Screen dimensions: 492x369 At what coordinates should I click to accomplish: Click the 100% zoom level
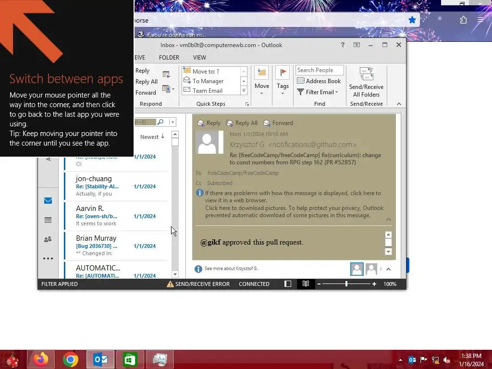click(x=390, y=284)
